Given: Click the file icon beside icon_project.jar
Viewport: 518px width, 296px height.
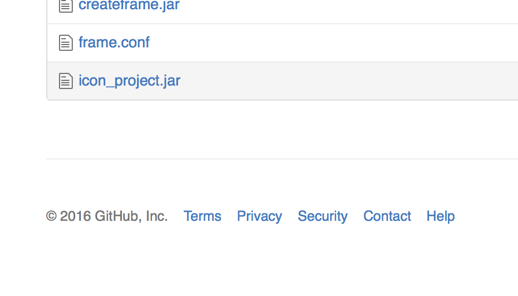Looking at the screenshot, I should [66, 81].
